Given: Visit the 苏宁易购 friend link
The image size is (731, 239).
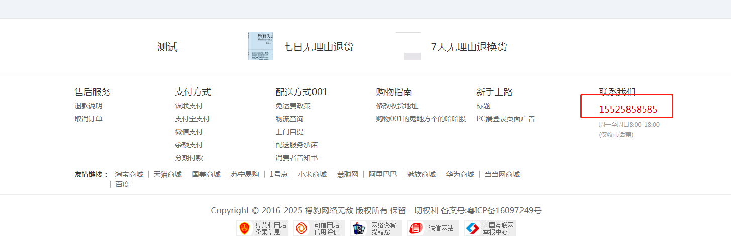Looking at the screenshot, I should pyautogui.click(x=245, y=174).
